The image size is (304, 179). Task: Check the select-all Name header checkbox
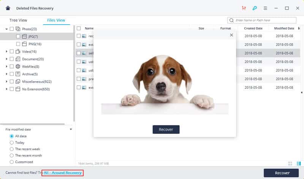pyautogui.click(x=79, y=28)
